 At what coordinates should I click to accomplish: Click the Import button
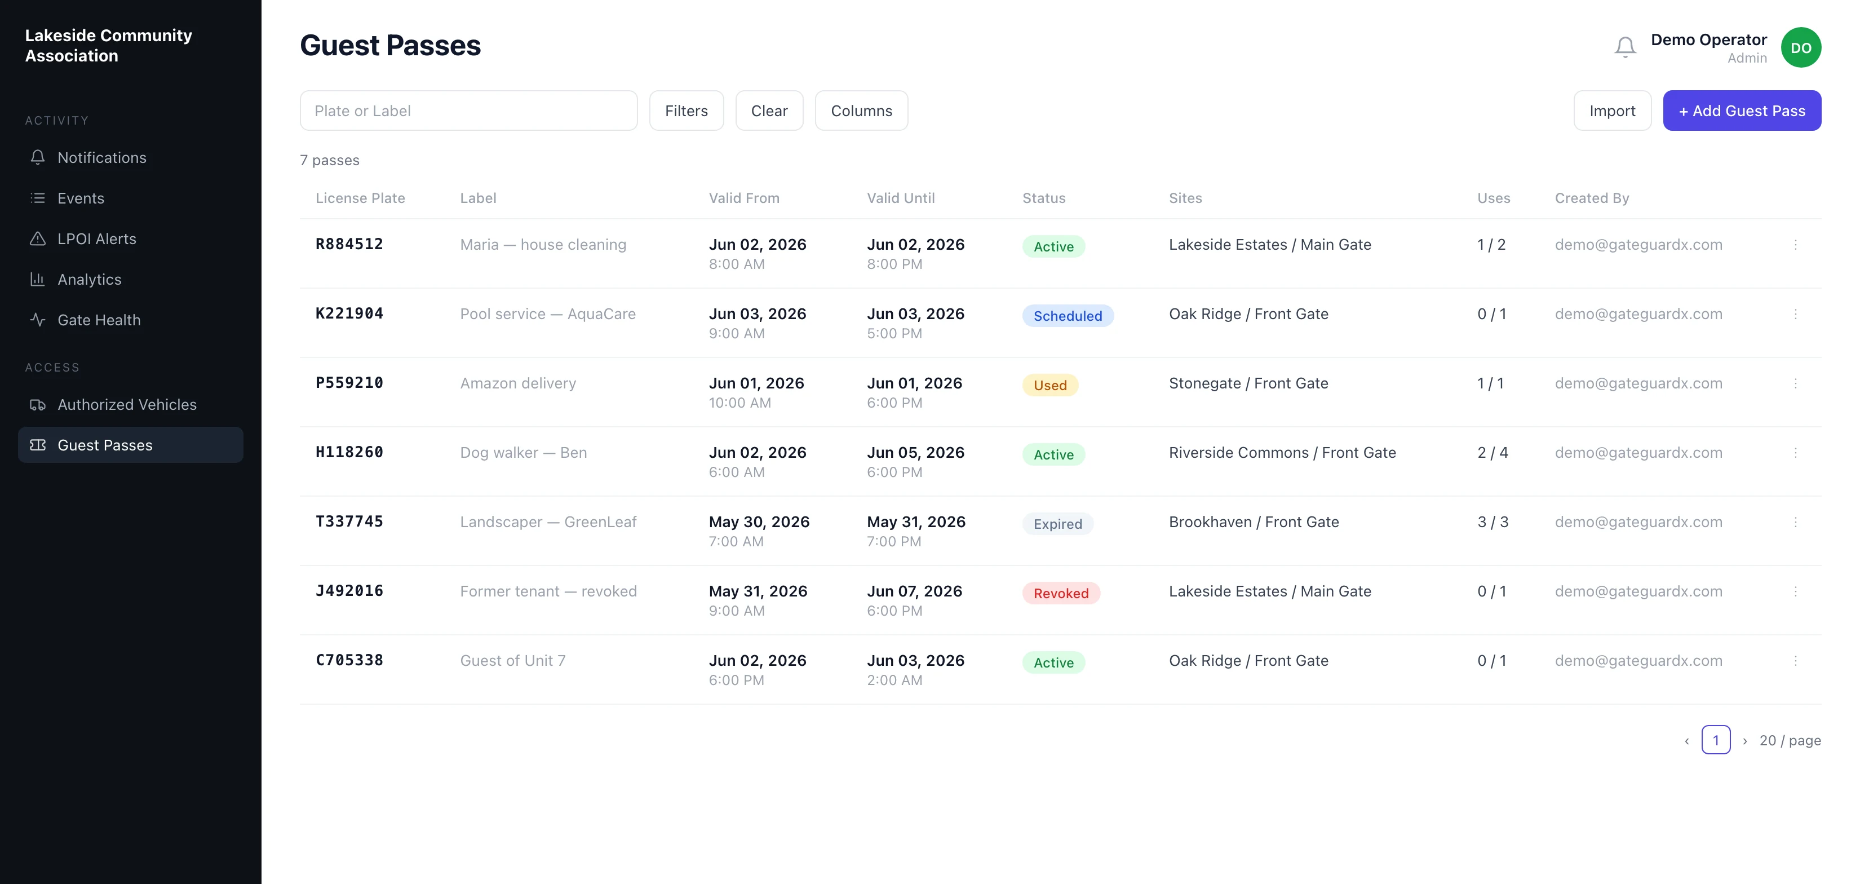1611,111
